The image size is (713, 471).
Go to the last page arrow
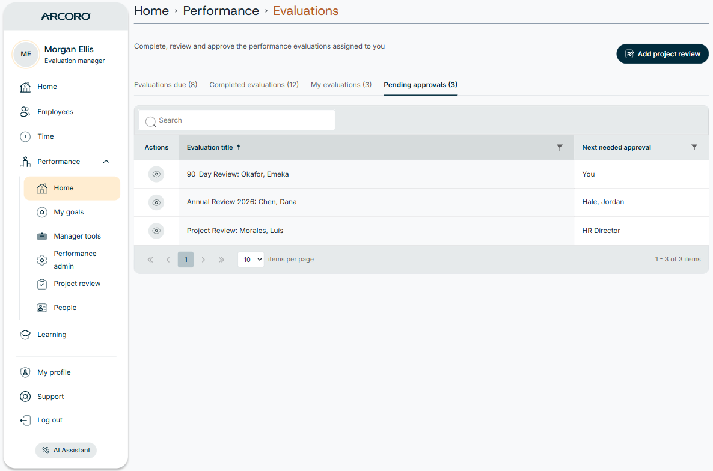pyautogui.click(x=221, y=260)
